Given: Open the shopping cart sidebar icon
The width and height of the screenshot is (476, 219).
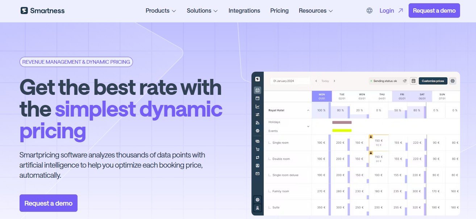Looking at the screenshot, I should (258, 149).
